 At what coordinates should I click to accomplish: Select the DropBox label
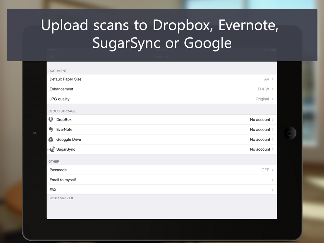click(64, 120)
